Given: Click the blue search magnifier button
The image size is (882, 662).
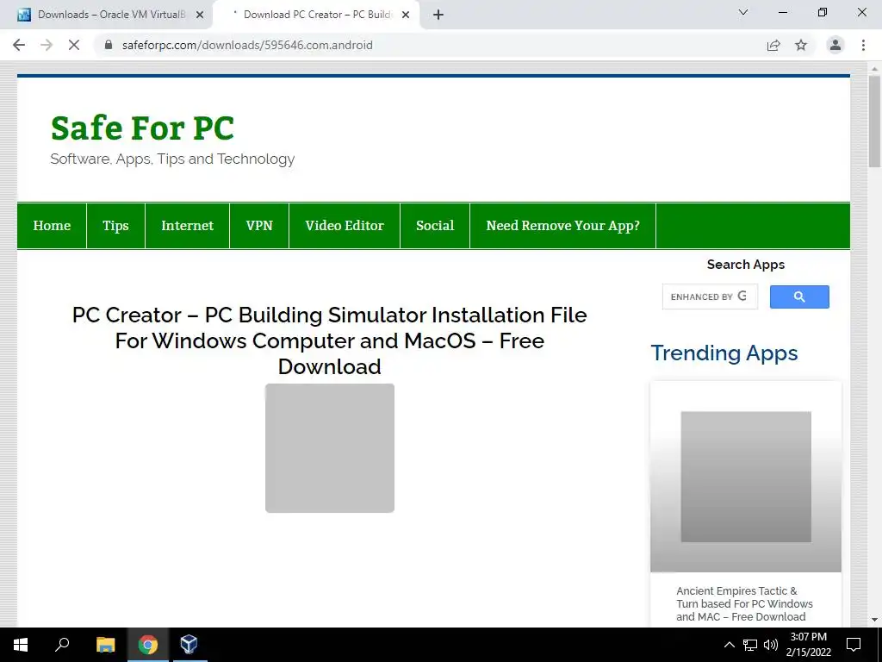Looking at the screenshot, I should [x=799, y=297].
